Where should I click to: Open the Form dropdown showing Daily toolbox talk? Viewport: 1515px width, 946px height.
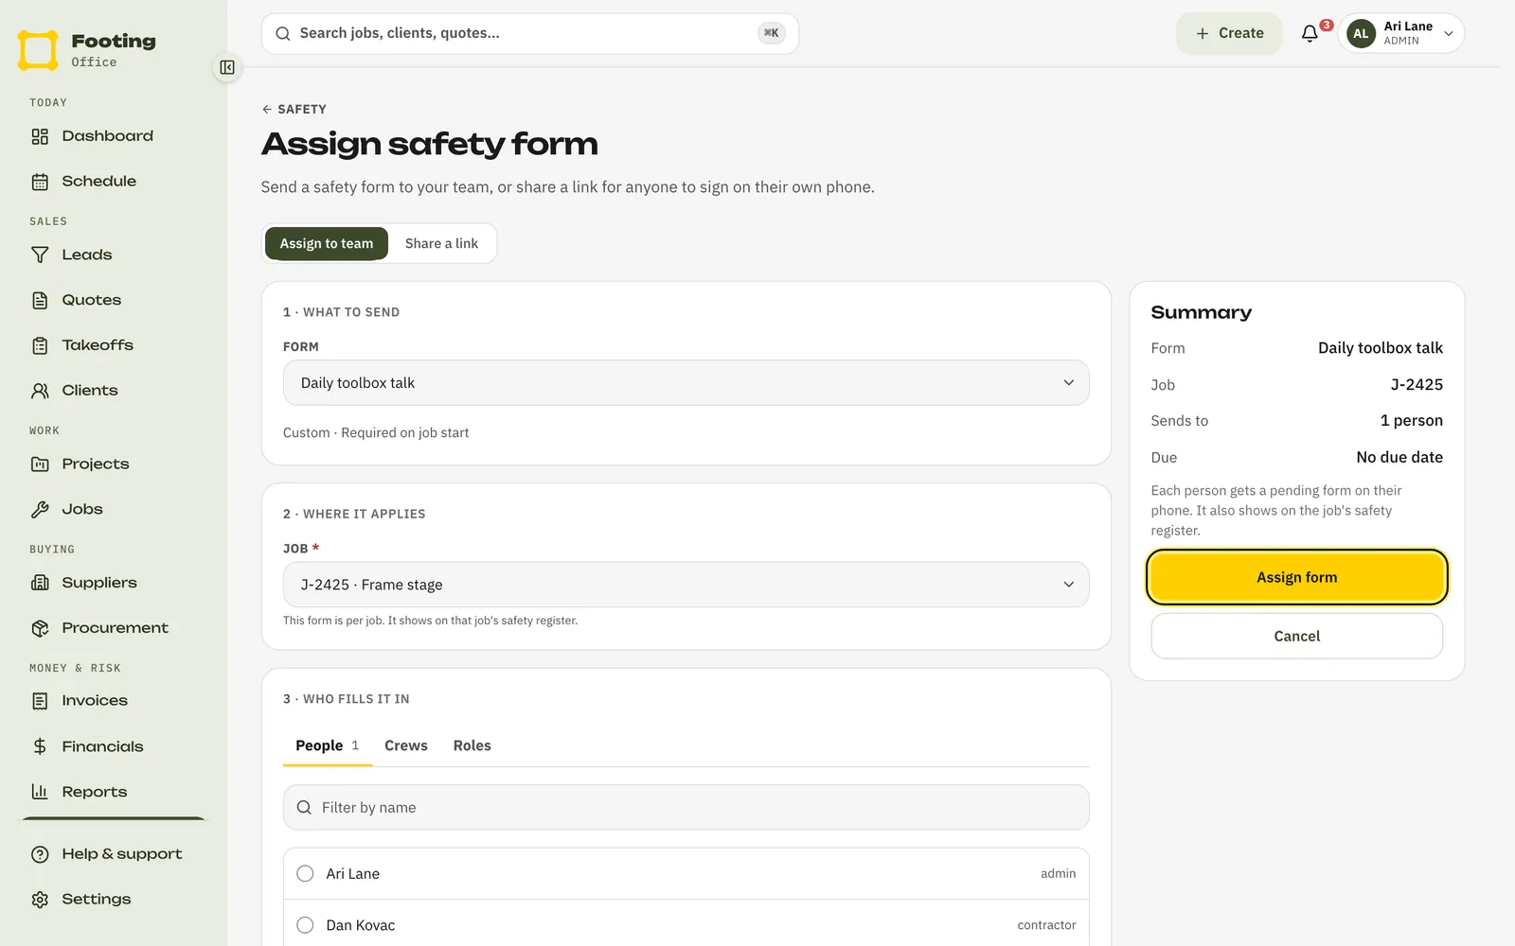point(686,383)
